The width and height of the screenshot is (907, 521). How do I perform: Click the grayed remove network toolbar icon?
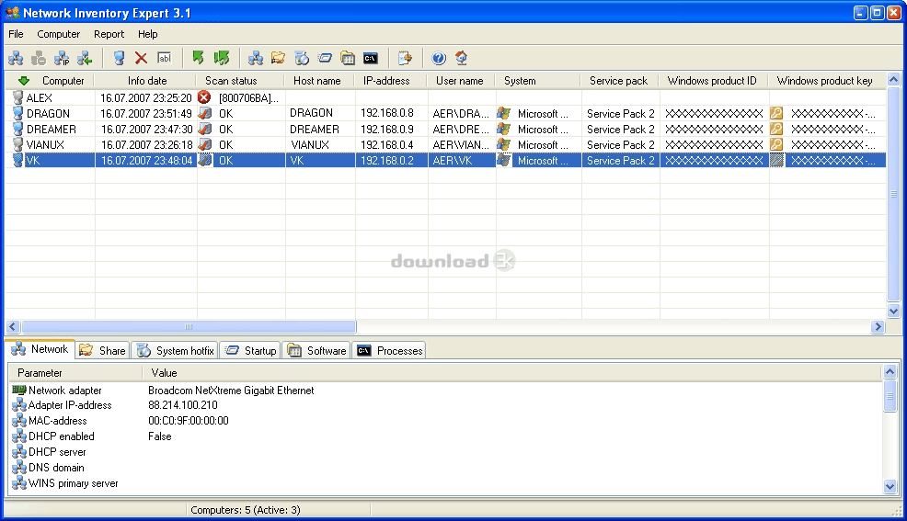(x=39, y=58)
